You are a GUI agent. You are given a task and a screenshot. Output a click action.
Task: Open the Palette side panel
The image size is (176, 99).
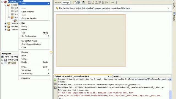coord(174,17)
